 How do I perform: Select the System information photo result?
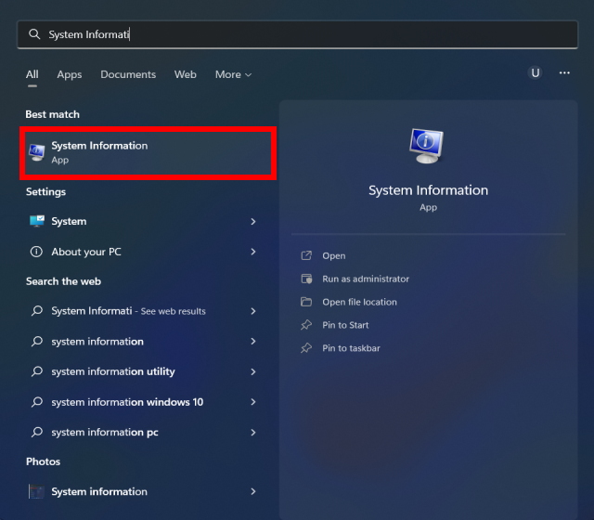(99, 491)
